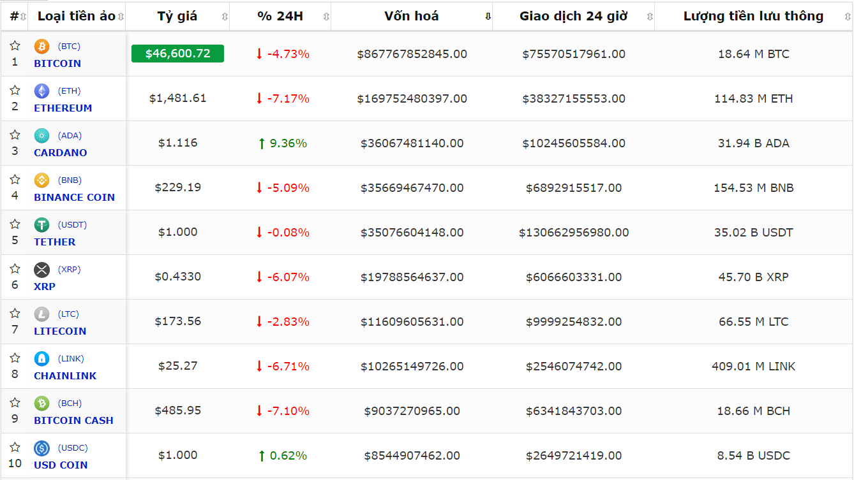
Task: Click the USD Coin logo icon
Action: click(x=41, y=448)
